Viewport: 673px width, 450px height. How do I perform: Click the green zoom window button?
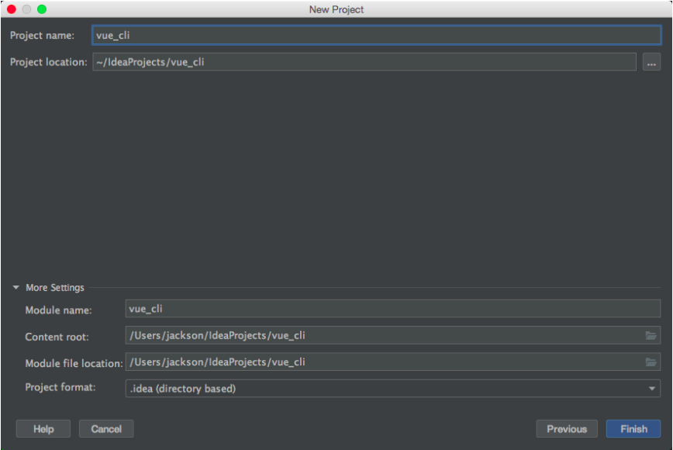[x=42, y=9]
